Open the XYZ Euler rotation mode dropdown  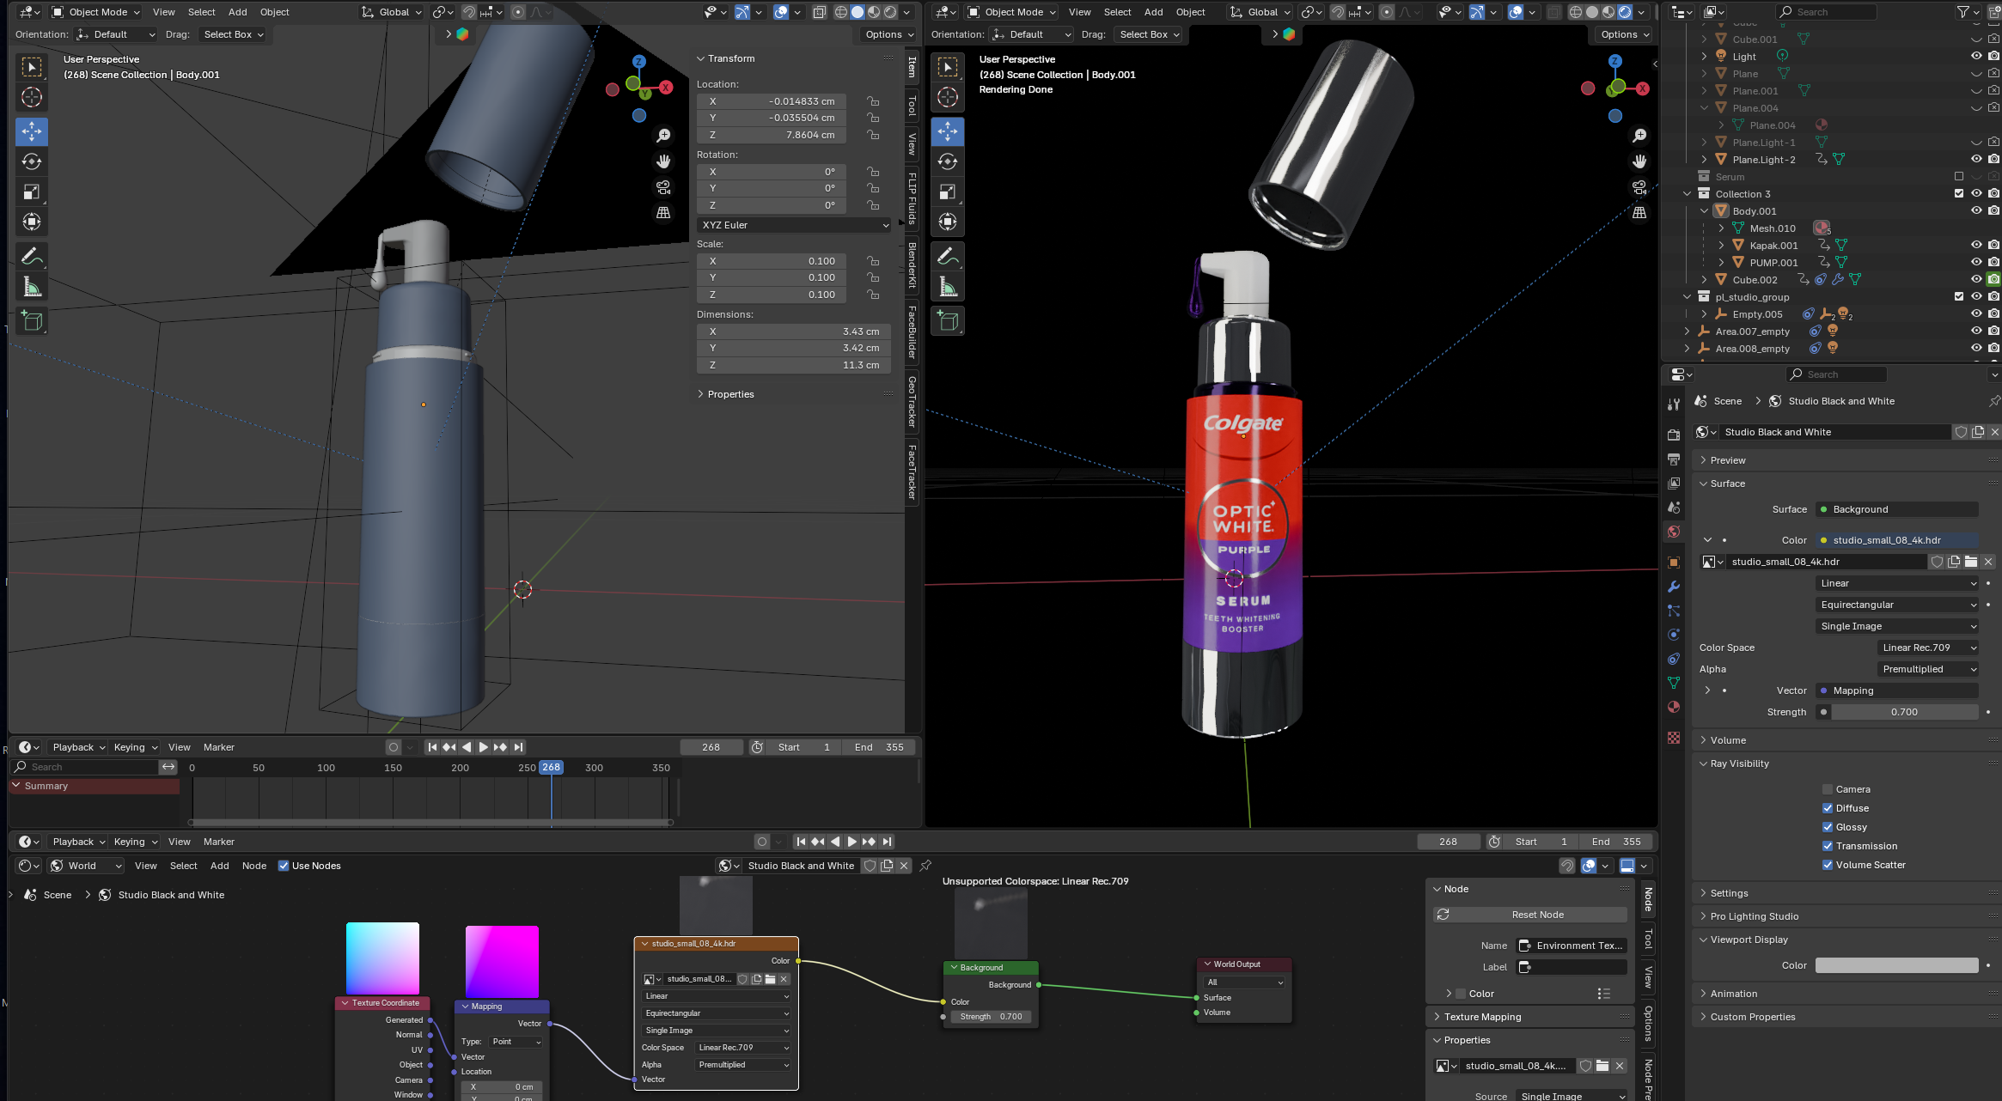pyautogui.click(x=794, y=225)
